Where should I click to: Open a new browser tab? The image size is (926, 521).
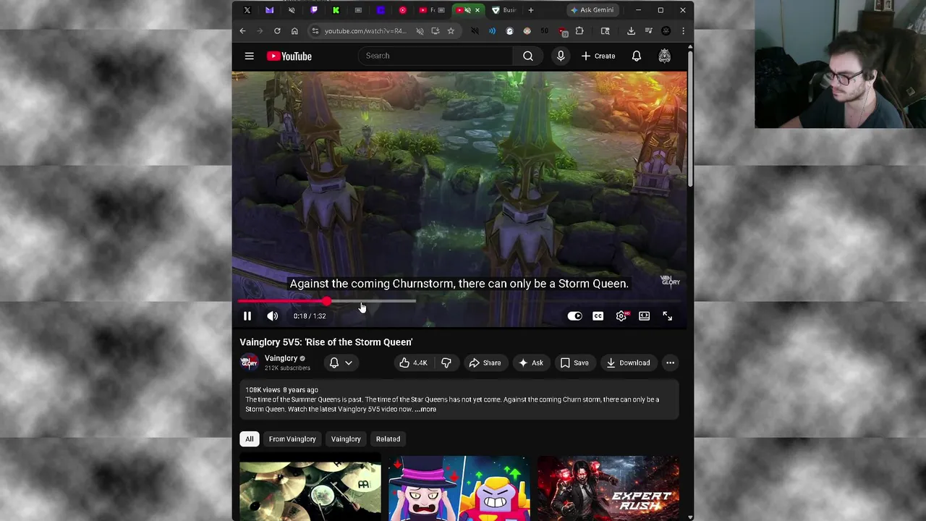coord(531,10)
